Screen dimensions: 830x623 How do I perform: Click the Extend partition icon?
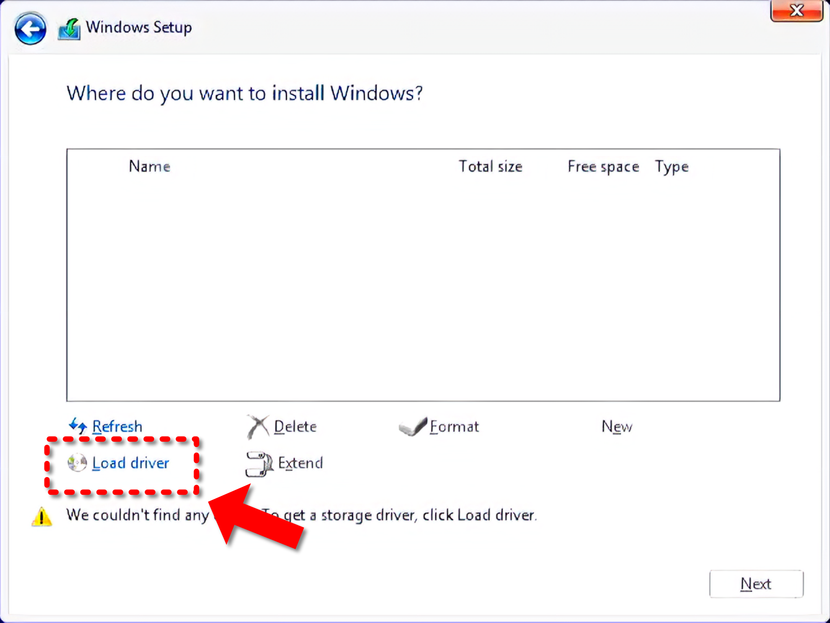(259, 463)
